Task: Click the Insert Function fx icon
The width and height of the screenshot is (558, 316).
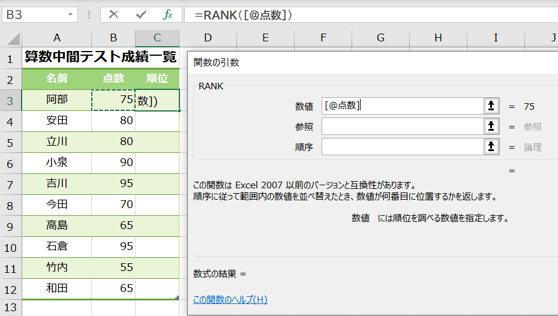Action: [x=167, y=15]
